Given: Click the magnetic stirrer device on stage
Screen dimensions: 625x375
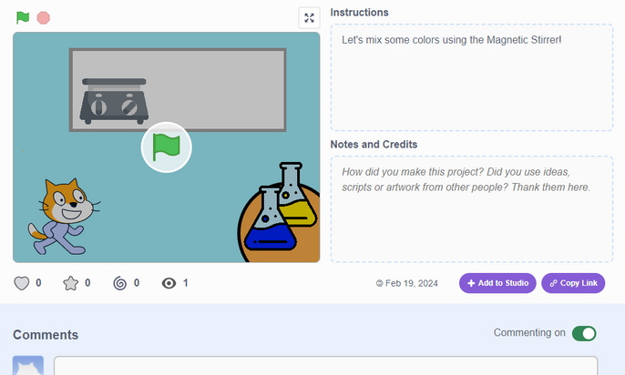Looking at the screenshot, I should pos(114,101).
